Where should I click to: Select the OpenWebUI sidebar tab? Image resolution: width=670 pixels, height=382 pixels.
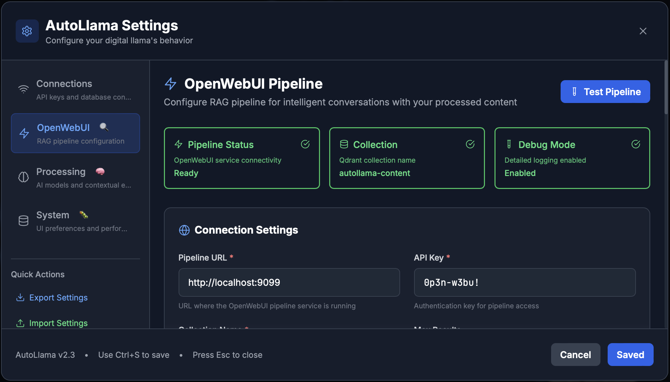[x=75, y=133]
